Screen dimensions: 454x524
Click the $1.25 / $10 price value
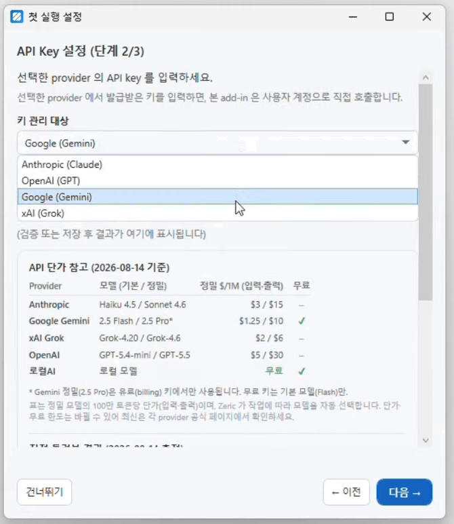click(261, 321)
